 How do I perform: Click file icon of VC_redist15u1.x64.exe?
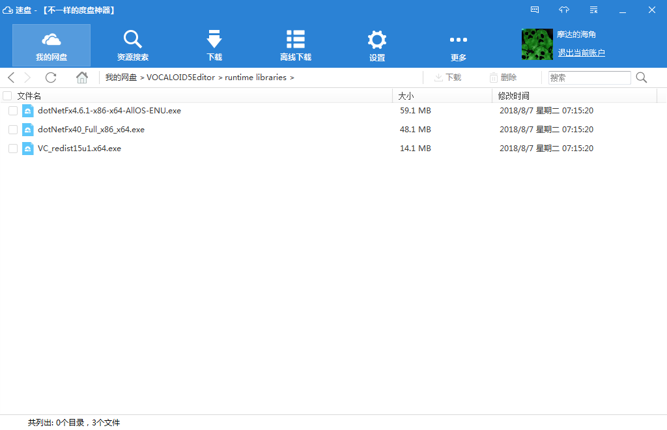[x=27, y=149]
